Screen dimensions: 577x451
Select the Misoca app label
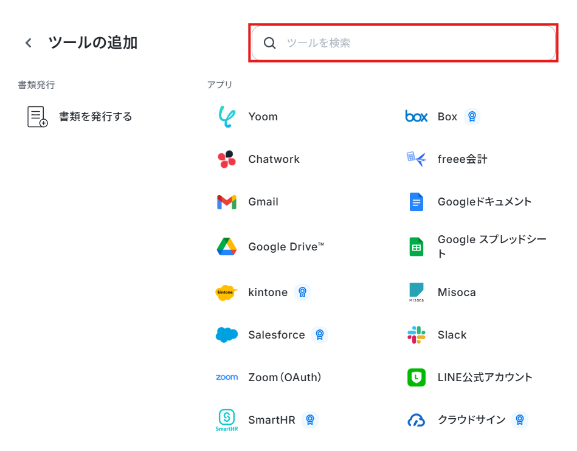click(x=457, y=292)
